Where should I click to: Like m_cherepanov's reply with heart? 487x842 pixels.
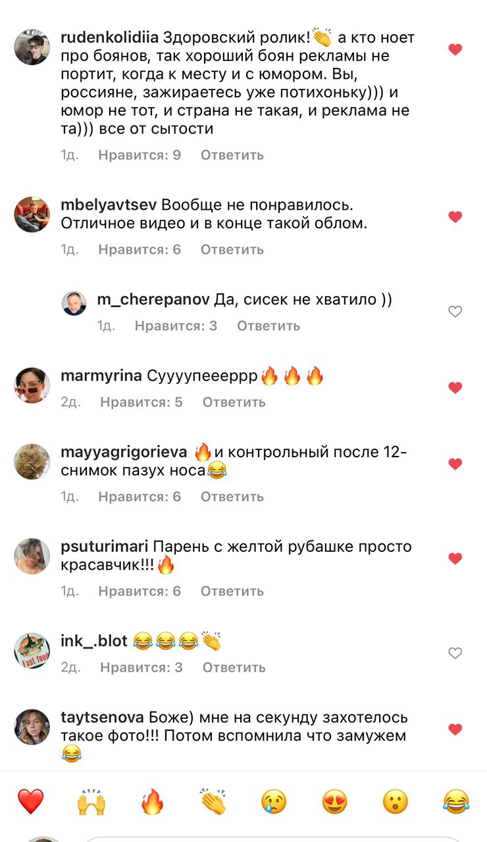[455, 312]
